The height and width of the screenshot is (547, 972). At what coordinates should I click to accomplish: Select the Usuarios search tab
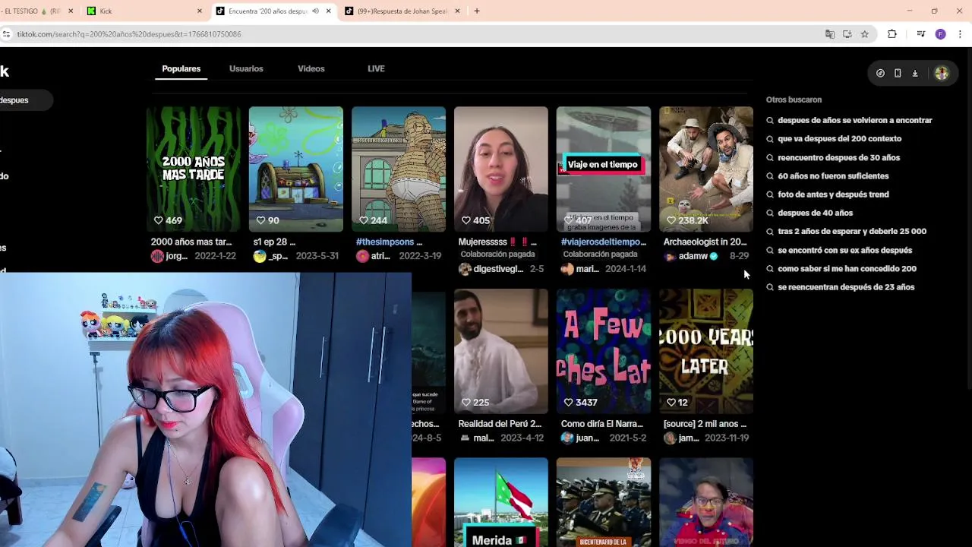tap(246, 68)
